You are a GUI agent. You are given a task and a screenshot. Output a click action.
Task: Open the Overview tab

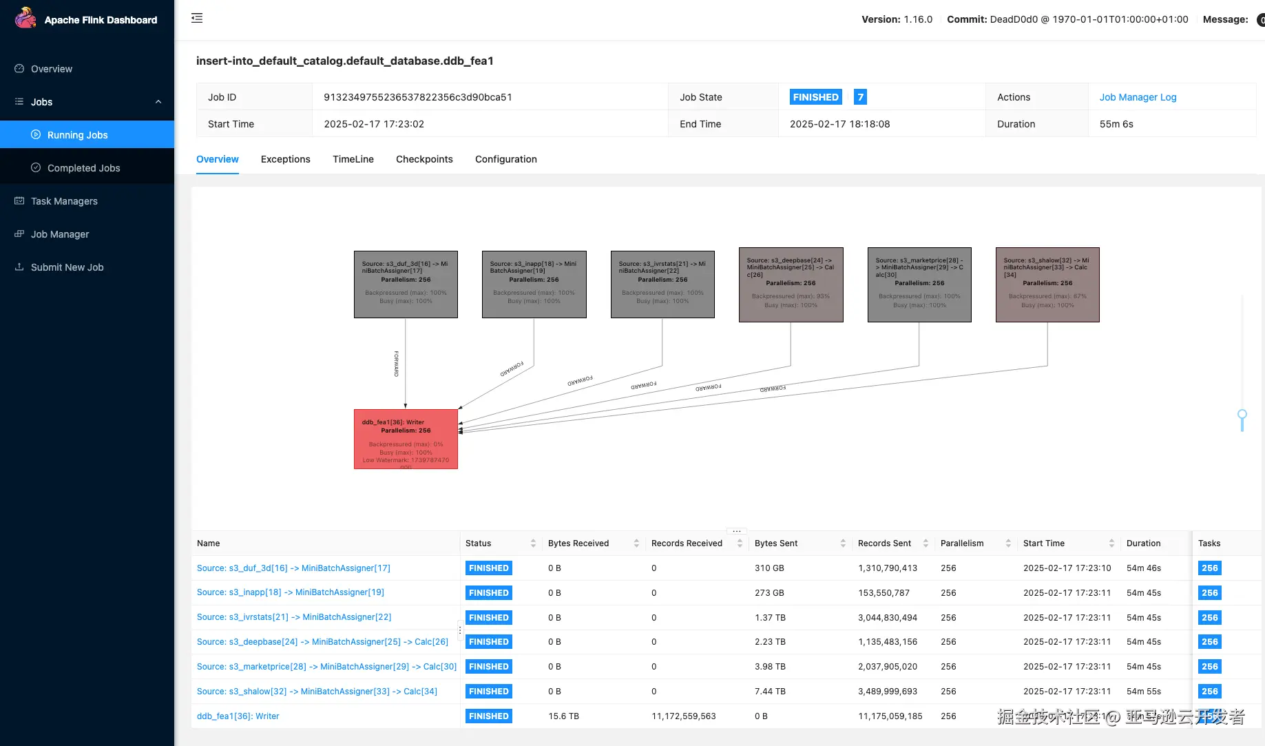[218, 159]
